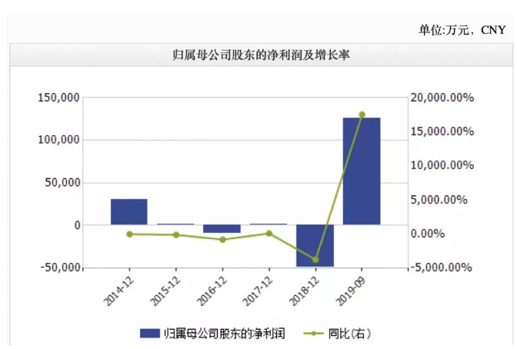Screen dimensions: 517x349
Task: Click the 2016-12 negative profit bar
Action: tap(222, 229)
